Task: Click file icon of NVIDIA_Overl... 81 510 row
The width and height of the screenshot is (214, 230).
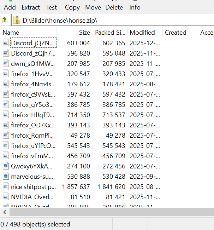Action: click(6, 197)
